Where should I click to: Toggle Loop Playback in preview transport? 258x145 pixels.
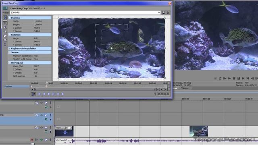(220, 79)
